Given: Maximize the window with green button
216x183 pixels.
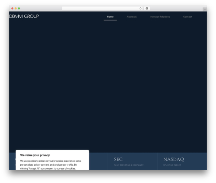Looking at the screenshot, I should (19, 8).
